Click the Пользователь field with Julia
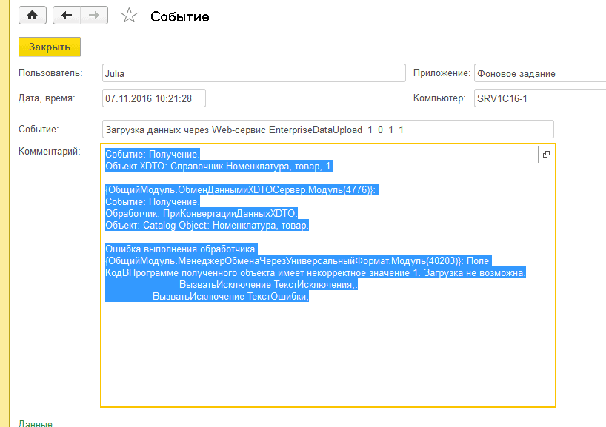 pyautogui.click(x=253, y=73)
